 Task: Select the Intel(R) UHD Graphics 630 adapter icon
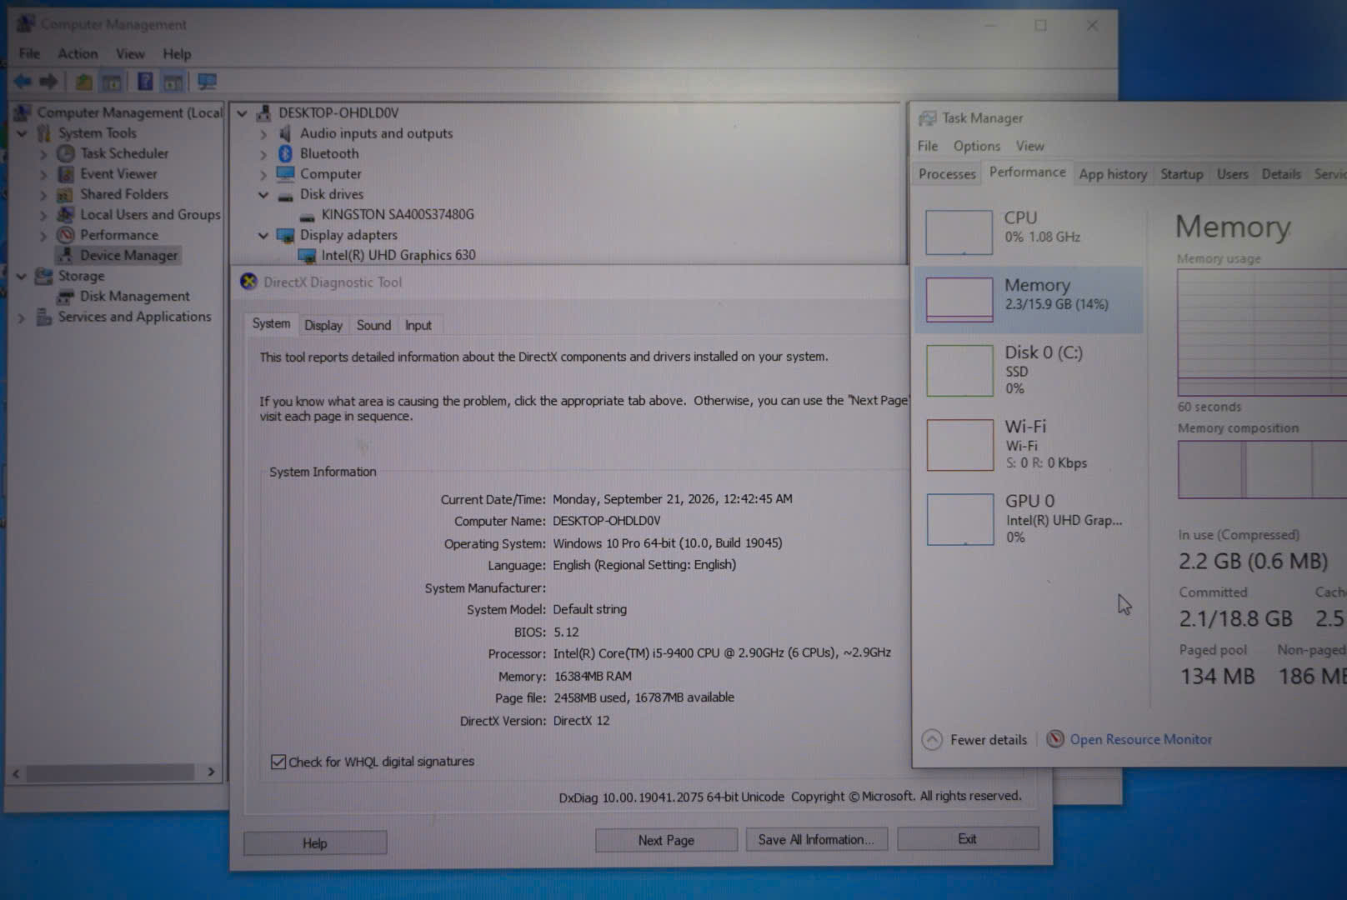point(307,256)
